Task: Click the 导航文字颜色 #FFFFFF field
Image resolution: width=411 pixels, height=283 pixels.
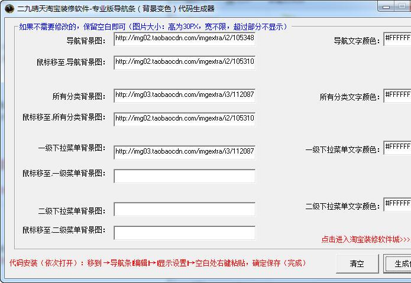Action: (397, 39)
